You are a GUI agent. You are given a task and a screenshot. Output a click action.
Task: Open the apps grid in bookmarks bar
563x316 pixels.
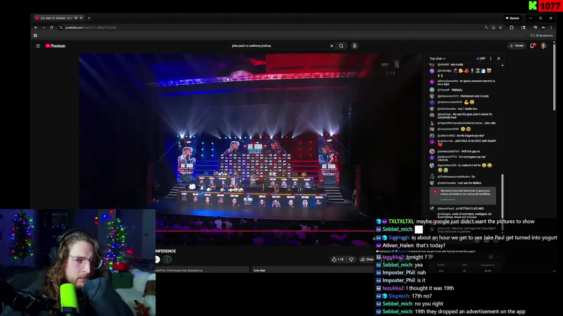tap(35, 36)
